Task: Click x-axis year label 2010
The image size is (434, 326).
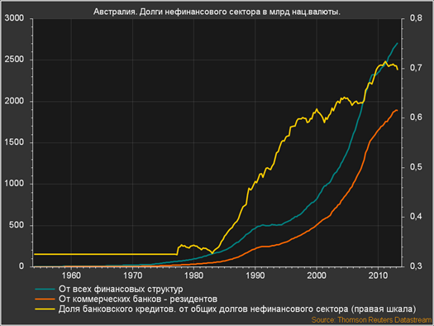Action: click(378, 276)
